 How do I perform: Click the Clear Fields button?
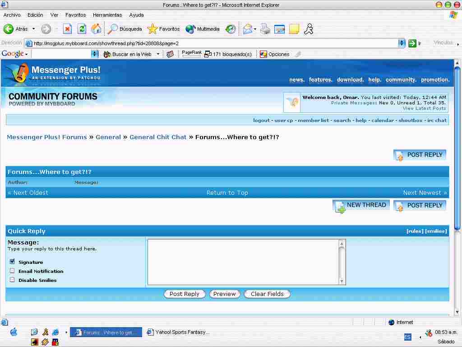(x=267, y=294)
